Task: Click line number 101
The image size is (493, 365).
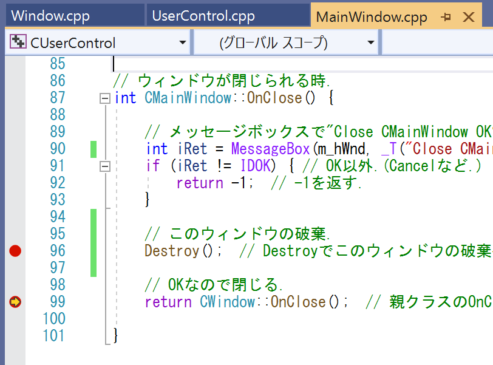Action: pyautogui.click(x=54, y=336)
